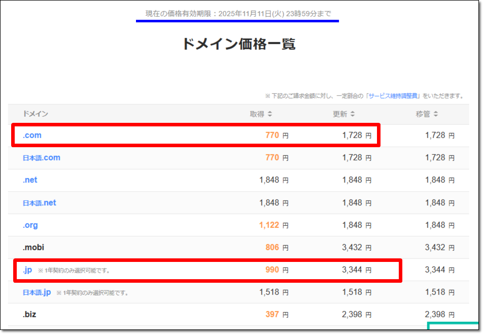483x334 pixels.
Task: Open the 日本語.com domain link
Action: [42, 158]
